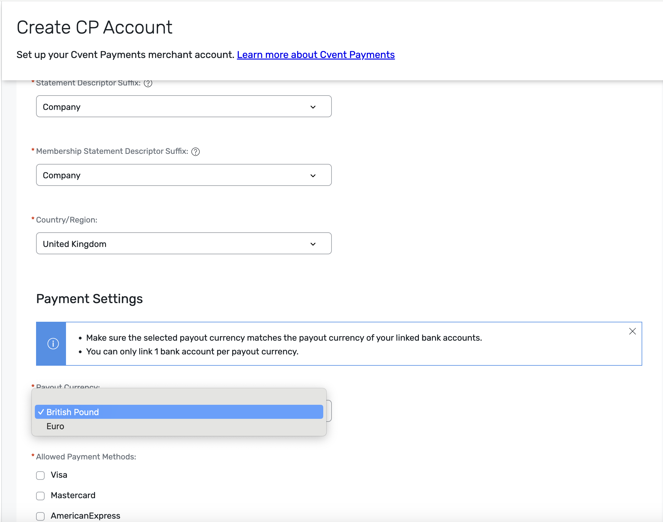Click help icon beside Statement Descriptor Suffix
The image size is (663, 522).
point(148,83)
